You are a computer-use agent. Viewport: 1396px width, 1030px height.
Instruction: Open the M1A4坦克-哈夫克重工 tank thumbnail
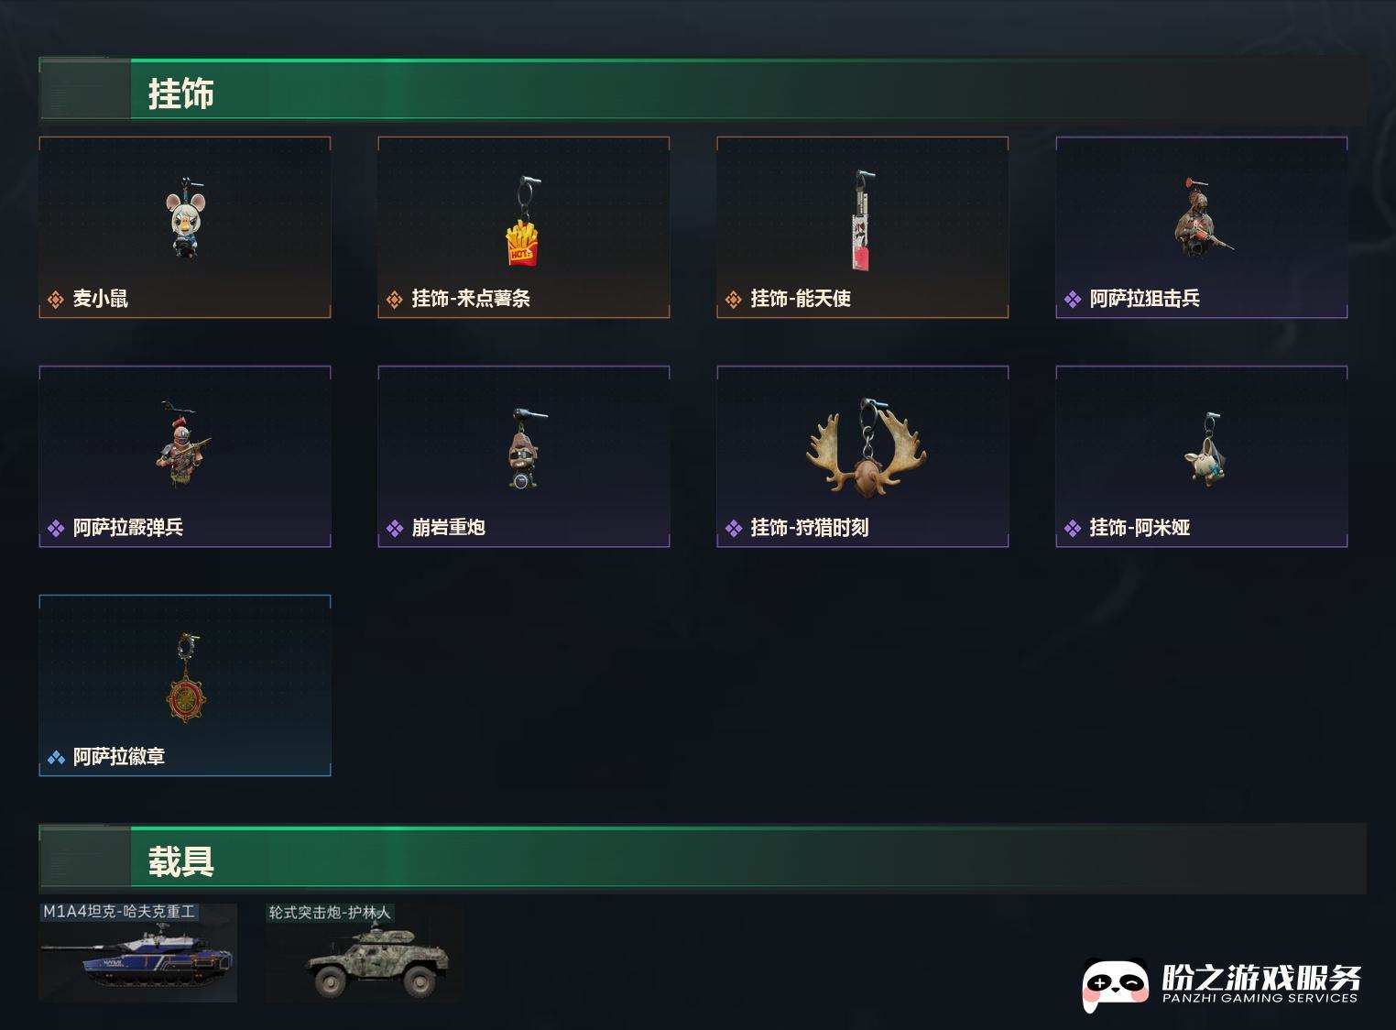click(138, 953)
